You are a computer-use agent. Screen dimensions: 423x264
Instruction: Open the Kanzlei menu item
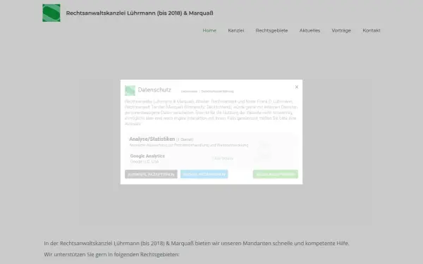point(235,30)
